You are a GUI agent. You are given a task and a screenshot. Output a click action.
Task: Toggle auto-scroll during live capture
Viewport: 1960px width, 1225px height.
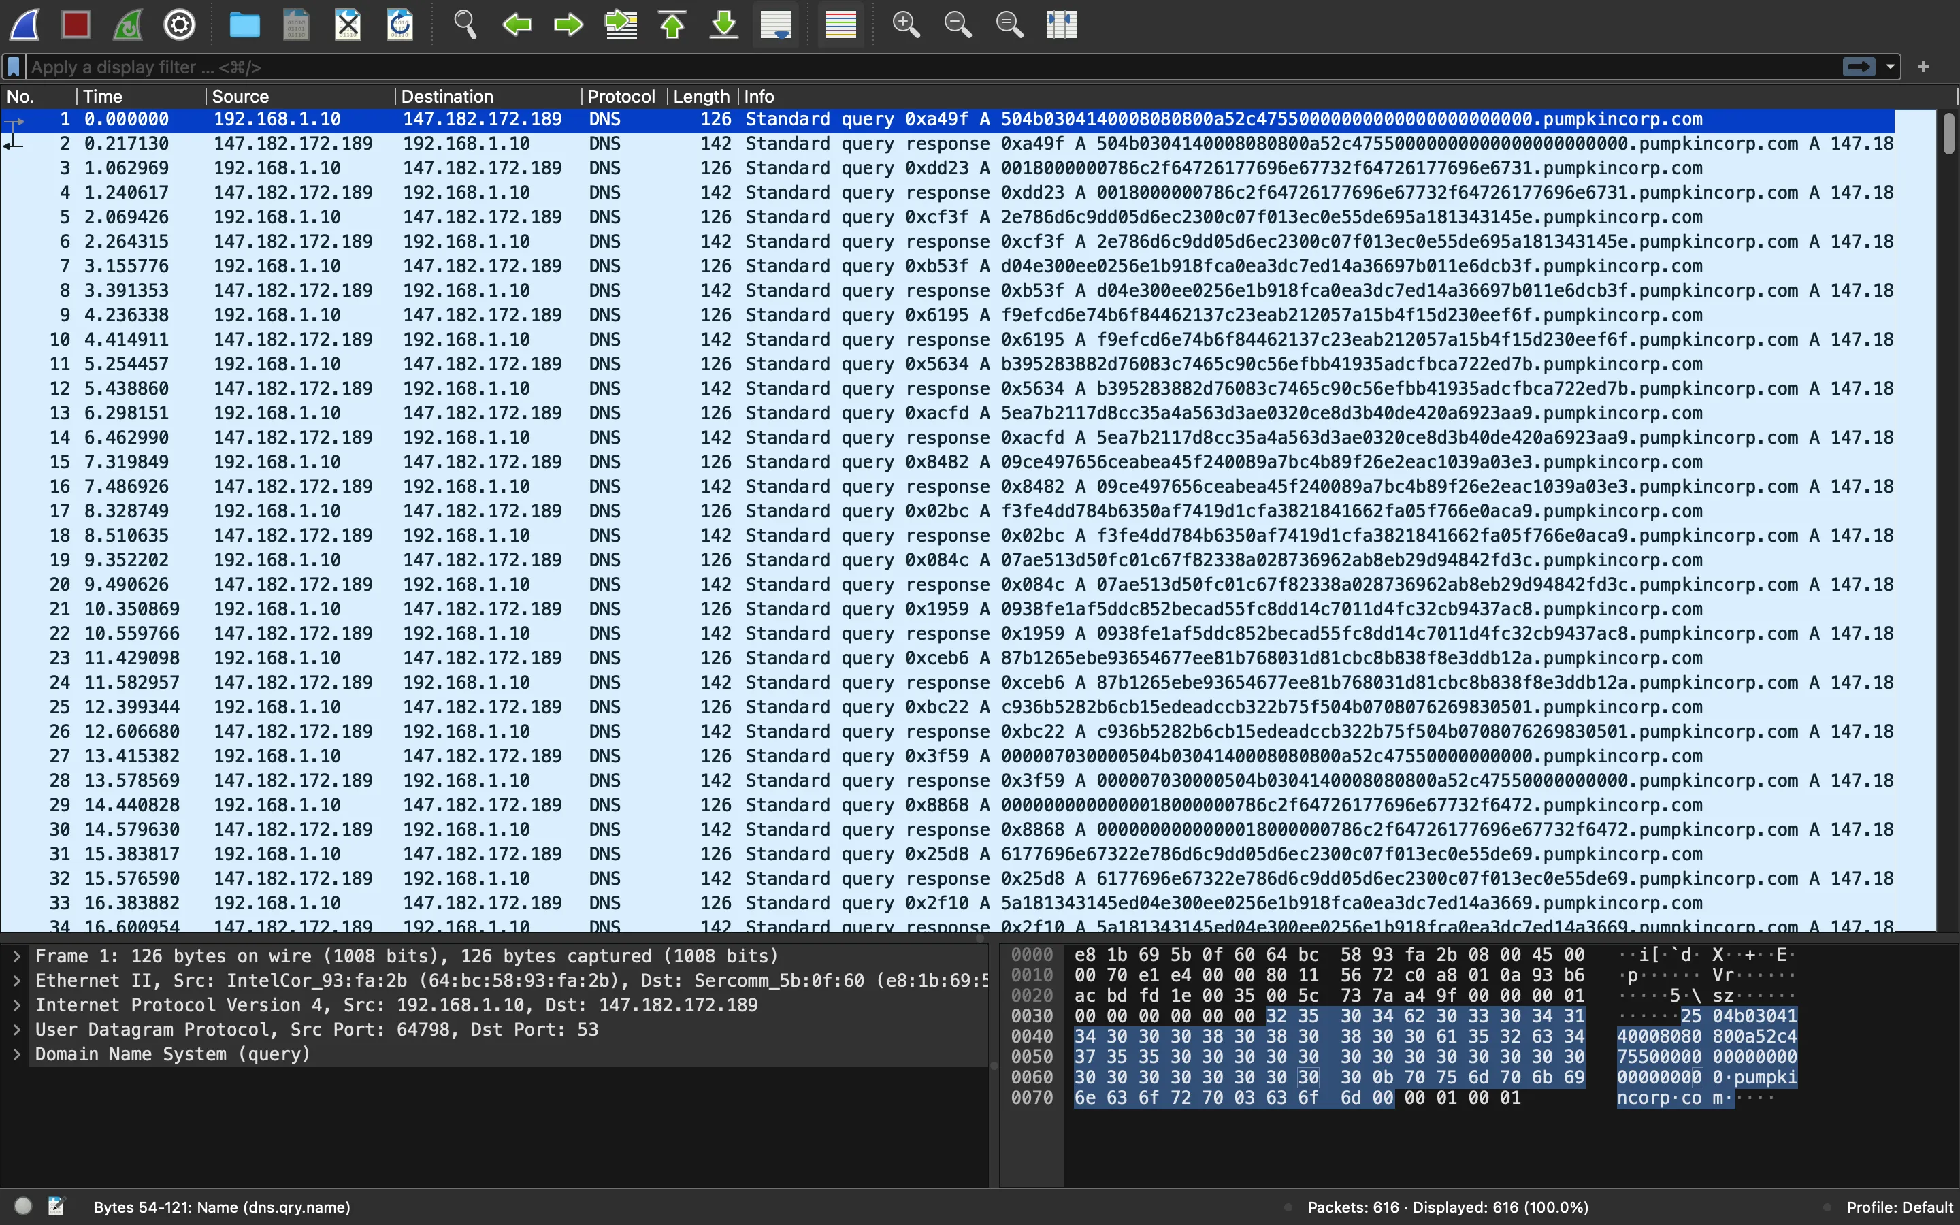[x=776, y=25]
